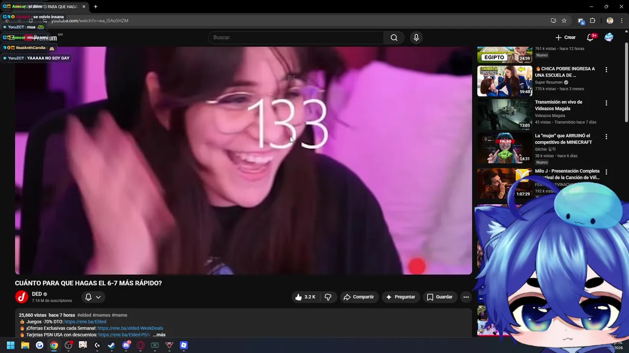Start voice search with microphone icon
629x353 pixels.
click(416, 38)
